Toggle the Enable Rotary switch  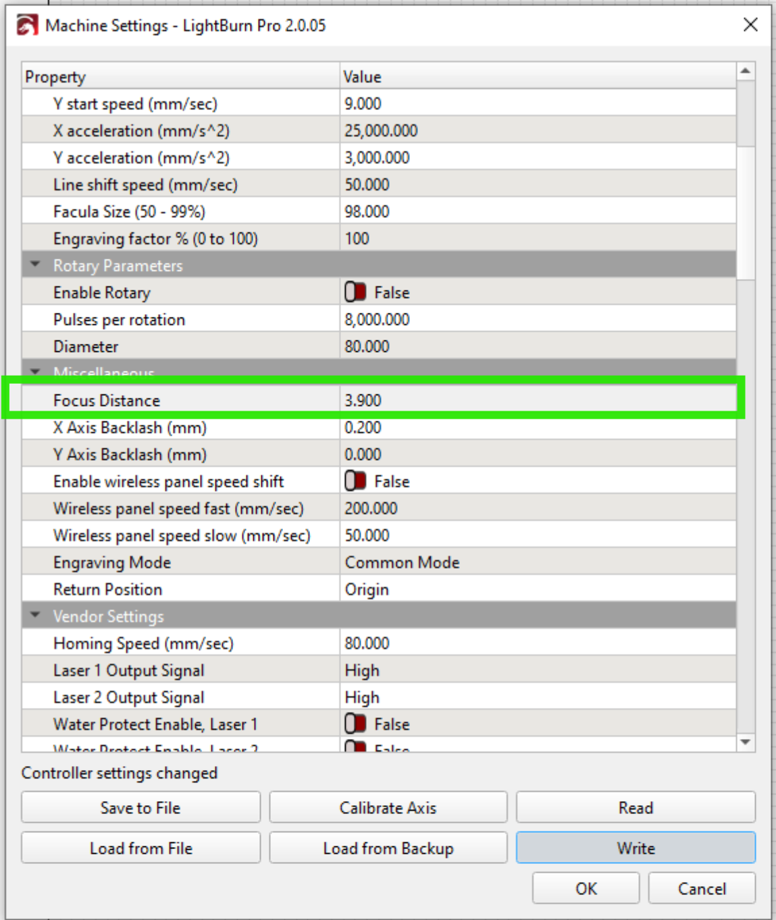[x=355, y=292]
